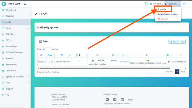Sort the table by ID column
The image size is (192, 108).
pos(42,55)
